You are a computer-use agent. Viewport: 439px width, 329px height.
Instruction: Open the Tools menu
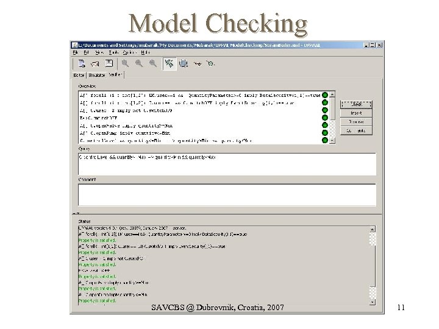click(x=113, y=52)
